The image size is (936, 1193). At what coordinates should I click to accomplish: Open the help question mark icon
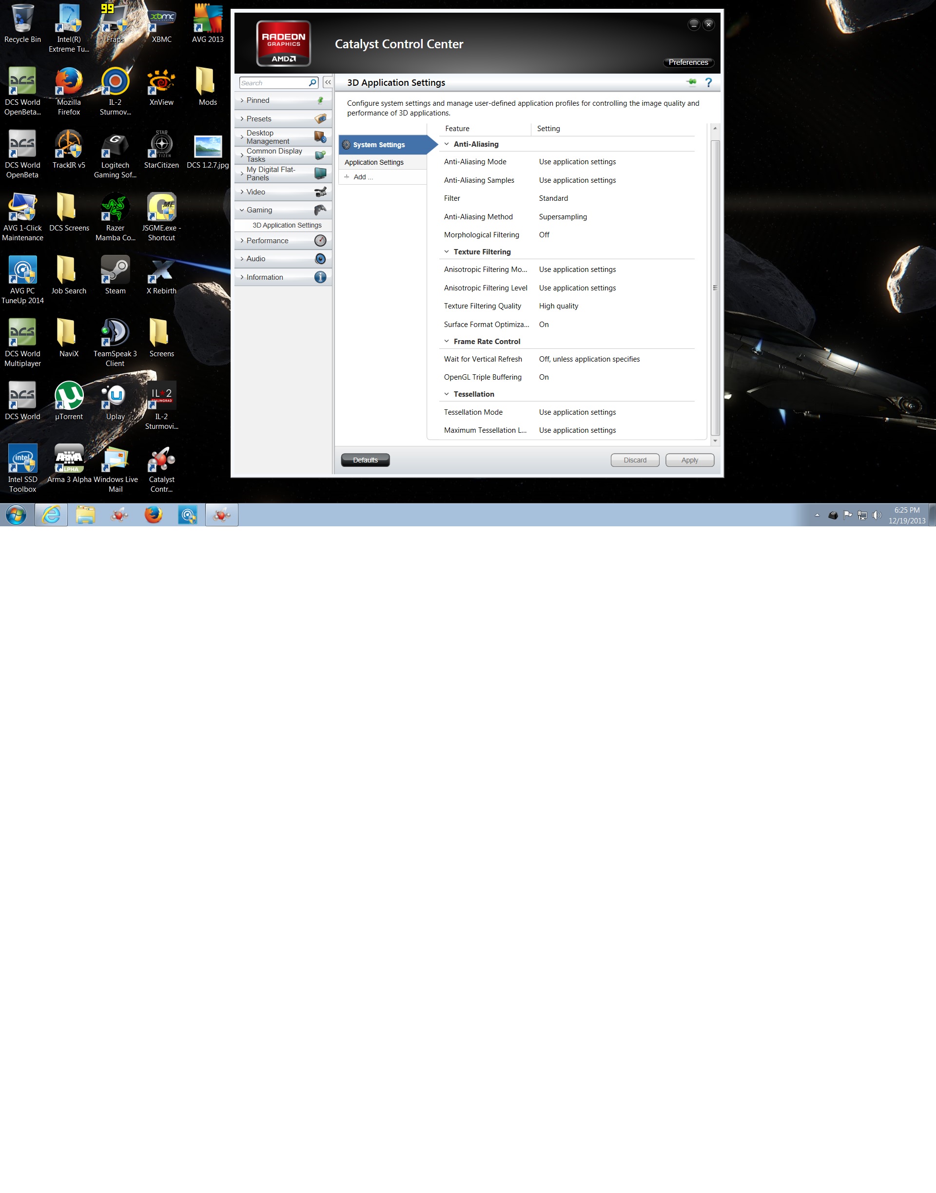coord(708,82)
